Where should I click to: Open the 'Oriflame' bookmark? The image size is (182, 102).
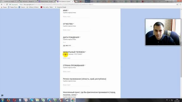(x=33, y=7)
